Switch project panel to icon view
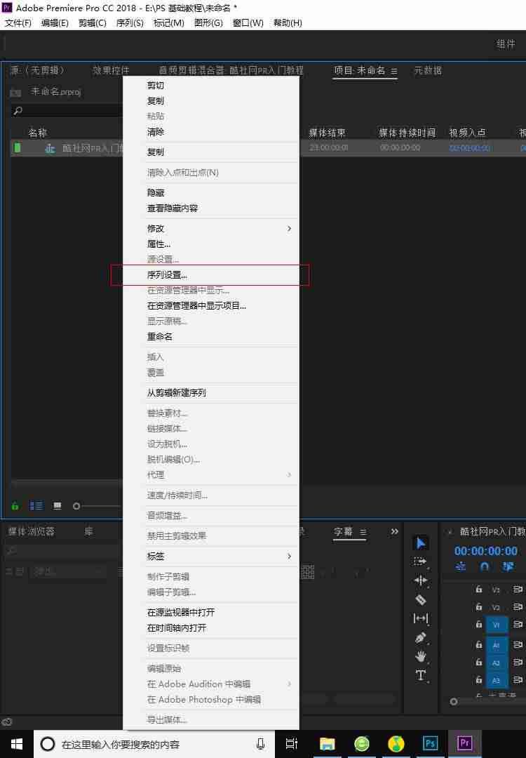The height and width of the screenshot is (758, 526). click(x=58, y=505)
